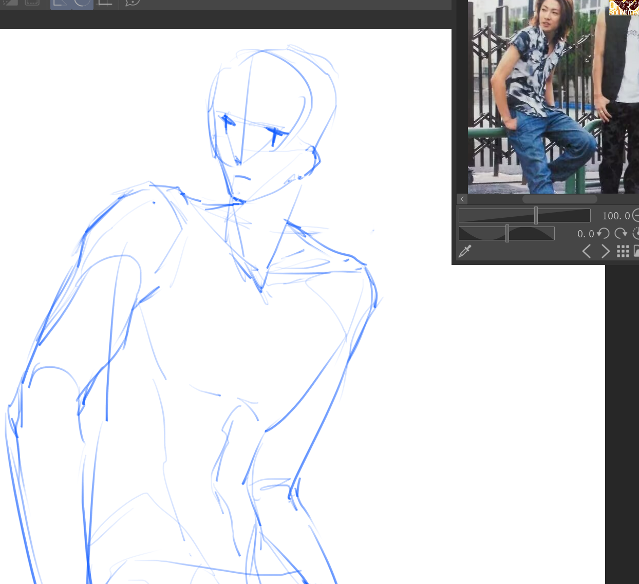Toggle the snap to grid icon
This screenshot has width=639, height=584.
click(x=105, y=3)
